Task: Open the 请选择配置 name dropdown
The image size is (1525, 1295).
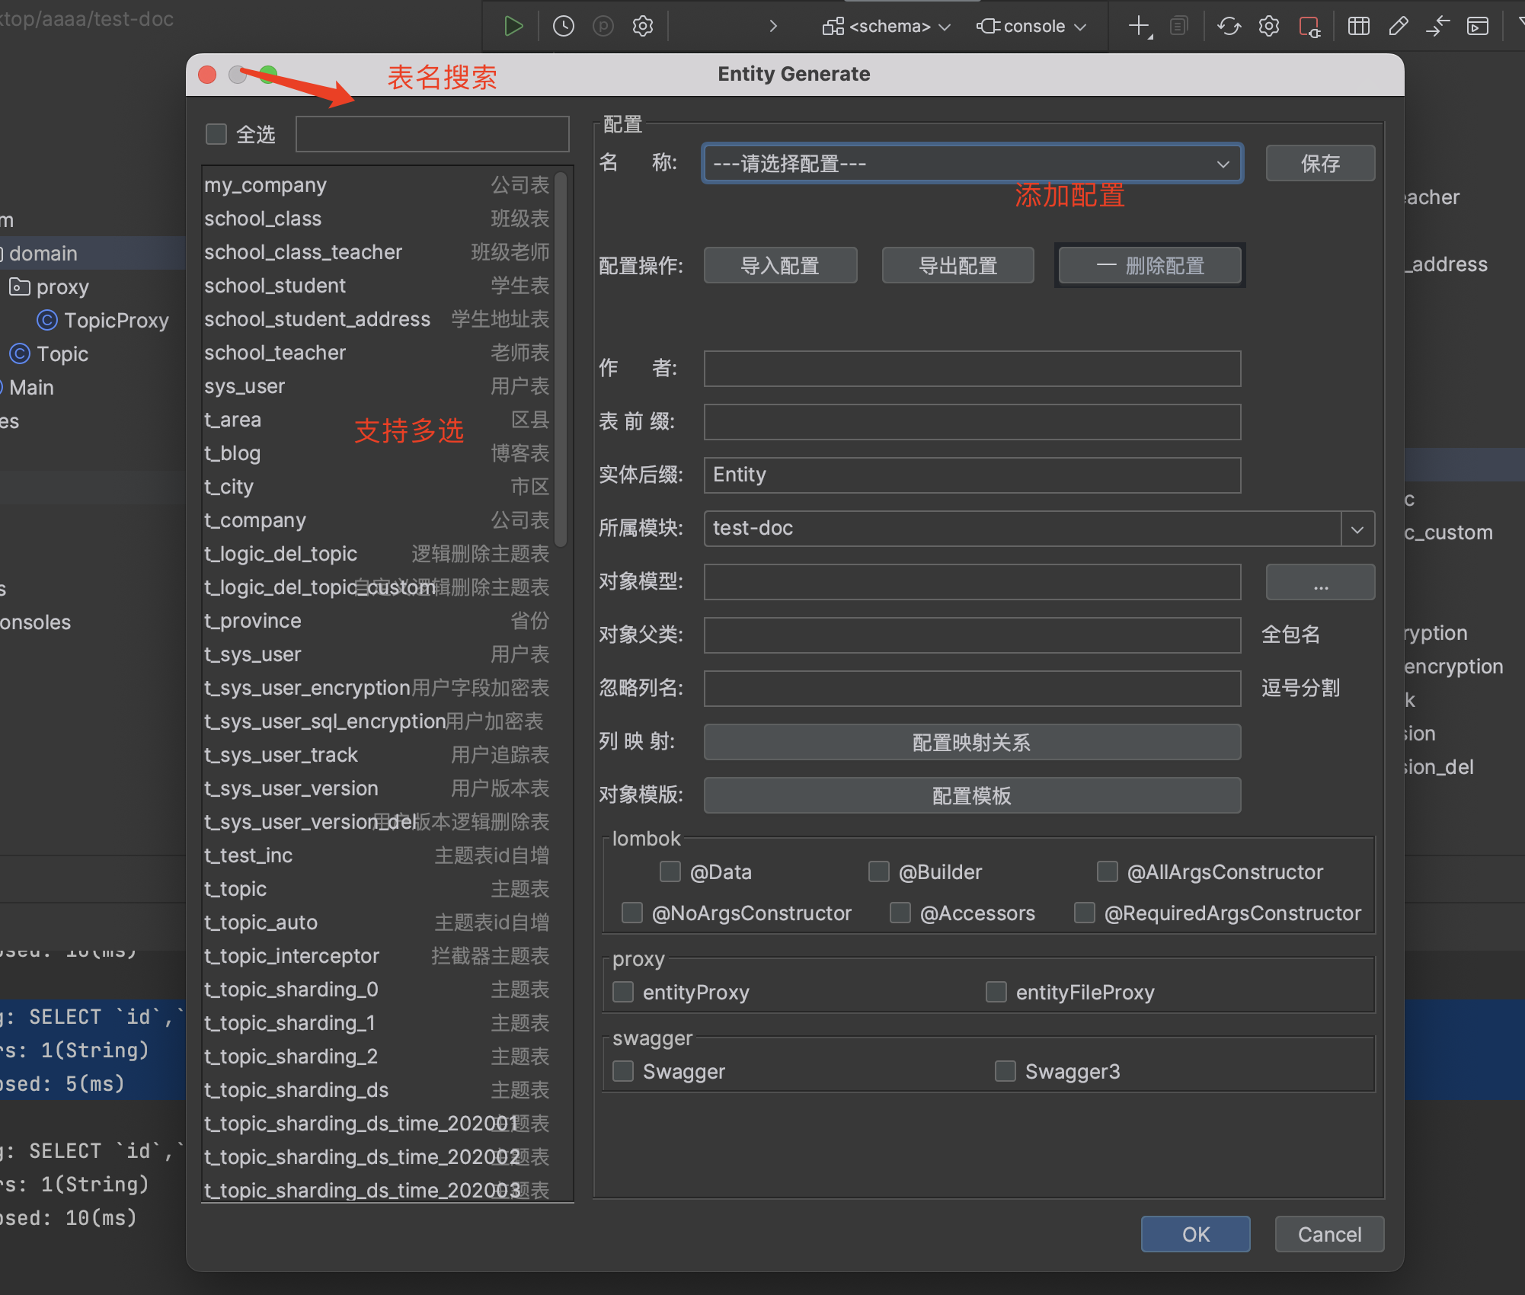Action: pyautogui.click(x=972, y=163)
